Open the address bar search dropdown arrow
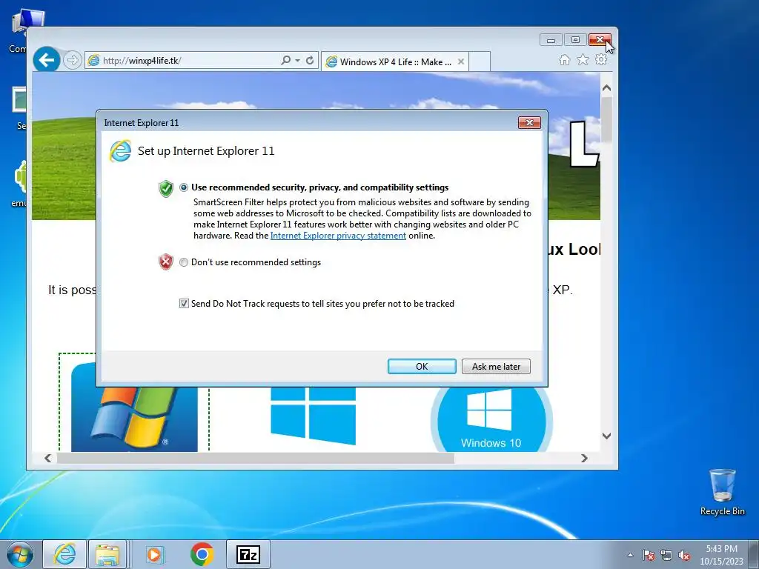Screen dimensions: 759x569 [298, 61]
